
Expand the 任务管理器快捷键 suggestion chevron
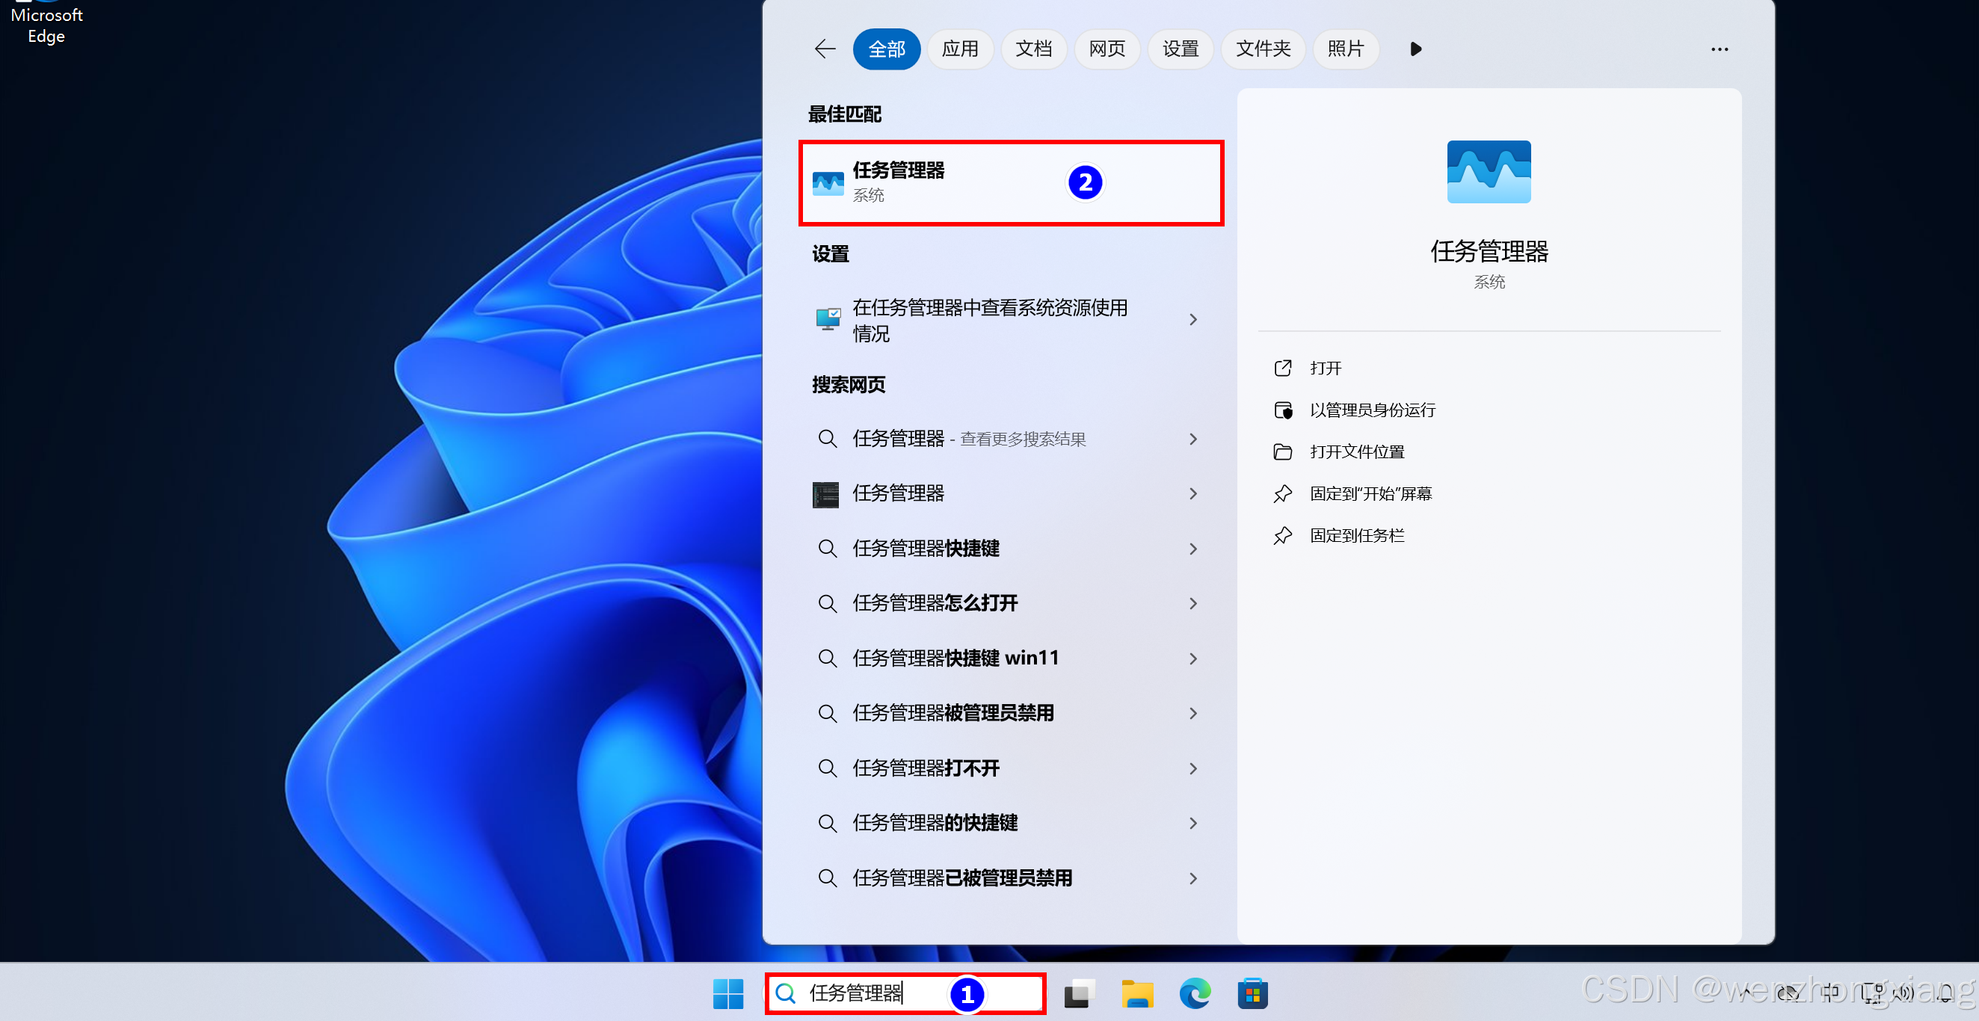[1192, 549]
